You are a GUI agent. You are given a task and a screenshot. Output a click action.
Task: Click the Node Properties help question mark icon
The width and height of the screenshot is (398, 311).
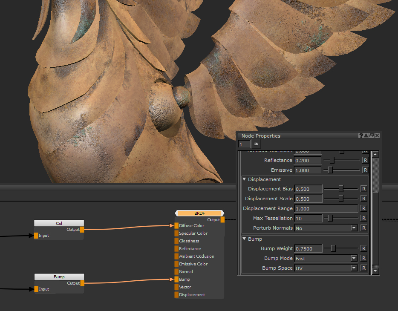click(361, 136)
